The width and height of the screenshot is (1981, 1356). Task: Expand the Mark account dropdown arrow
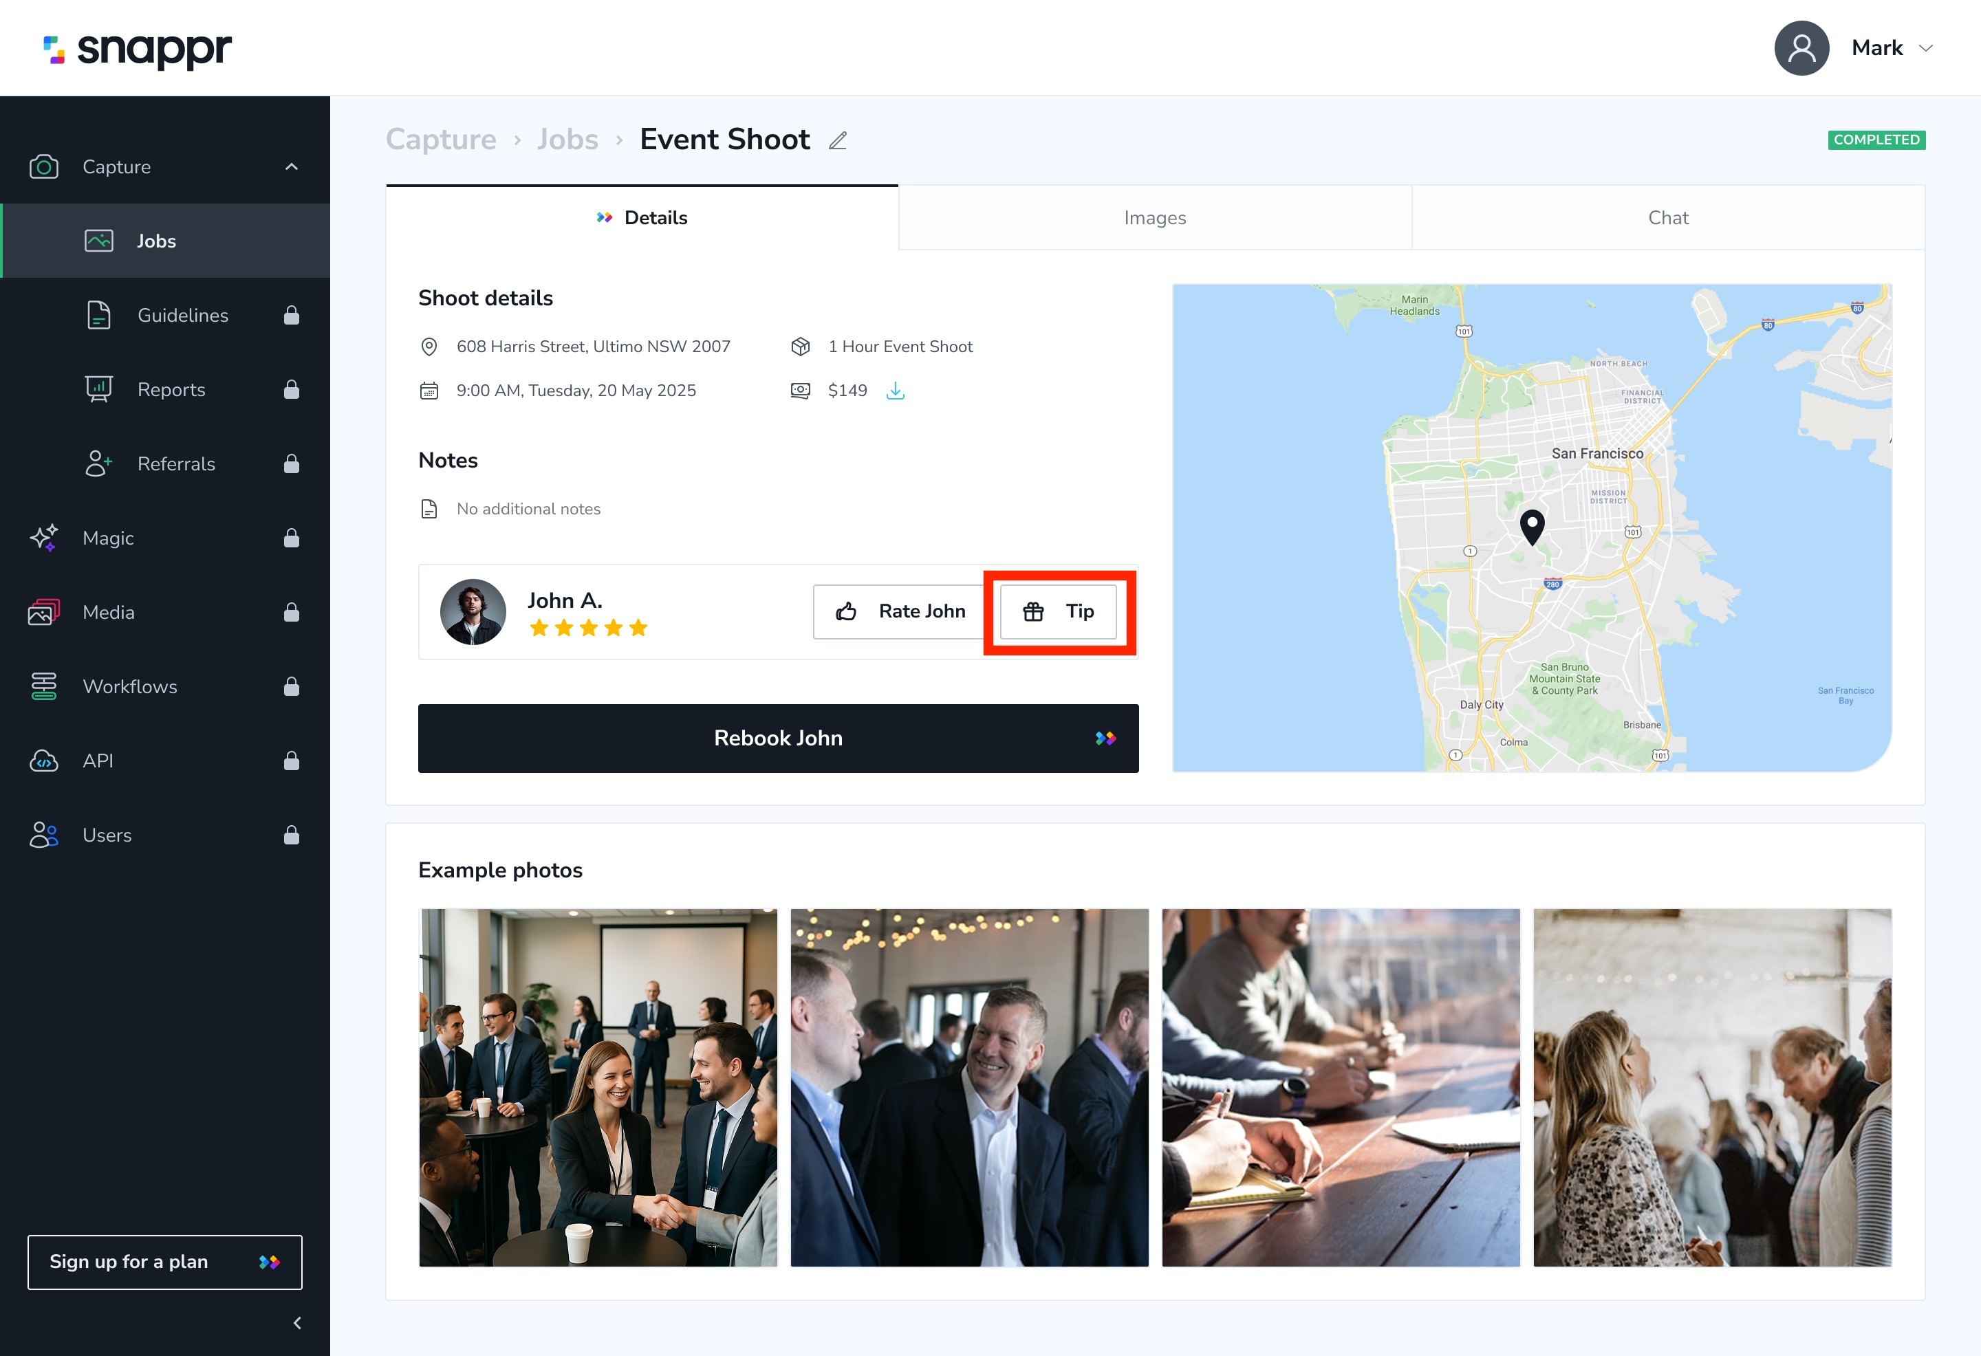pyautogui.click(x=1925, y=47)
